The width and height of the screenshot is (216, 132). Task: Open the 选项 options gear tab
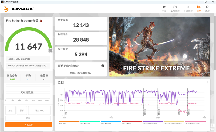click(207, 9)
